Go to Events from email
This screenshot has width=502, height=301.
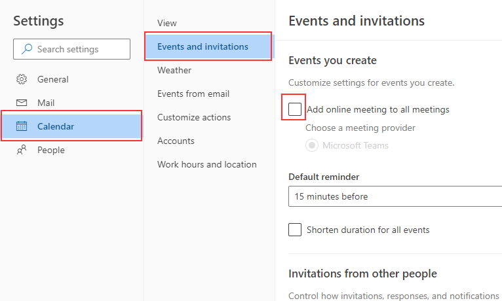click(x=193, y=94)
